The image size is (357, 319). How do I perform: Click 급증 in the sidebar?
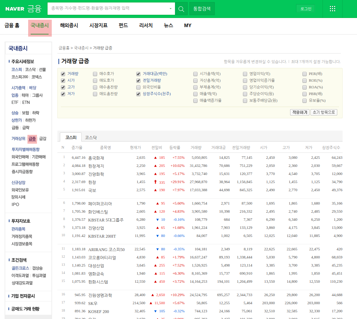tap(32, 139)
